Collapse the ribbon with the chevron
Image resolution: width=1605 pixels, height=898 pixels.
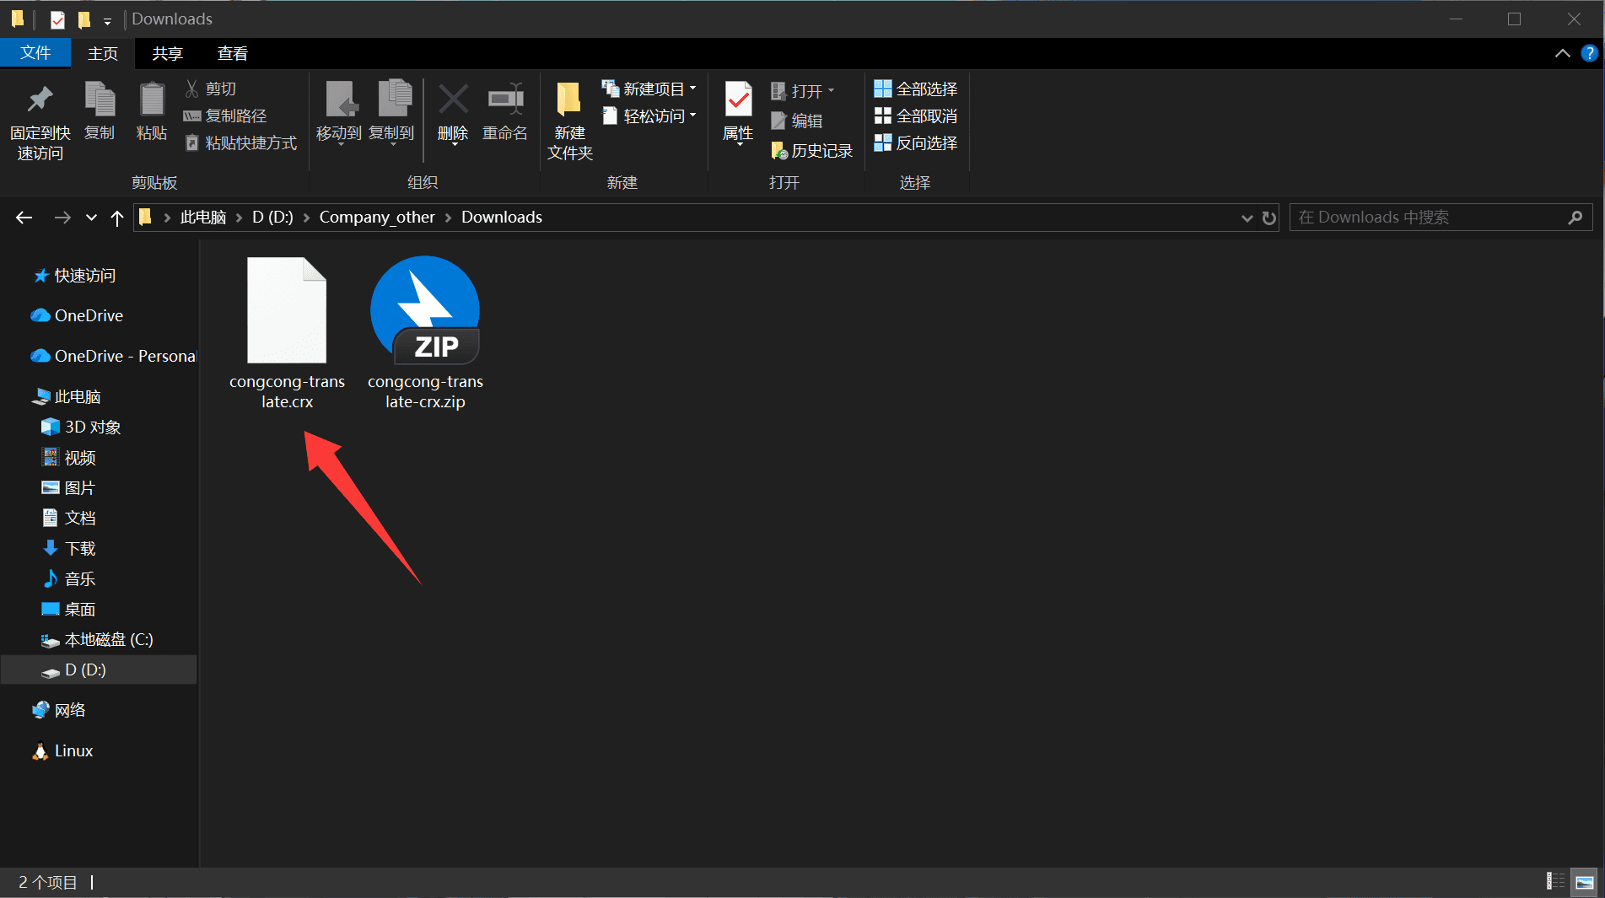click(1562, 53)
